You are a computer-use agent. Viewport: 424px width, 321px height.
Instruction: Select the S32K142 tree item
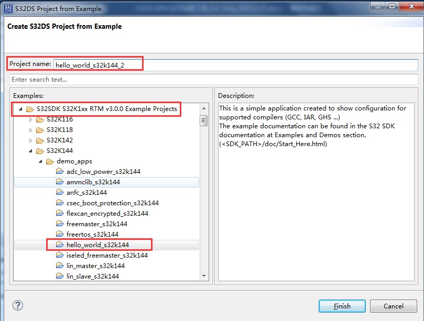(x=60, y=140)
